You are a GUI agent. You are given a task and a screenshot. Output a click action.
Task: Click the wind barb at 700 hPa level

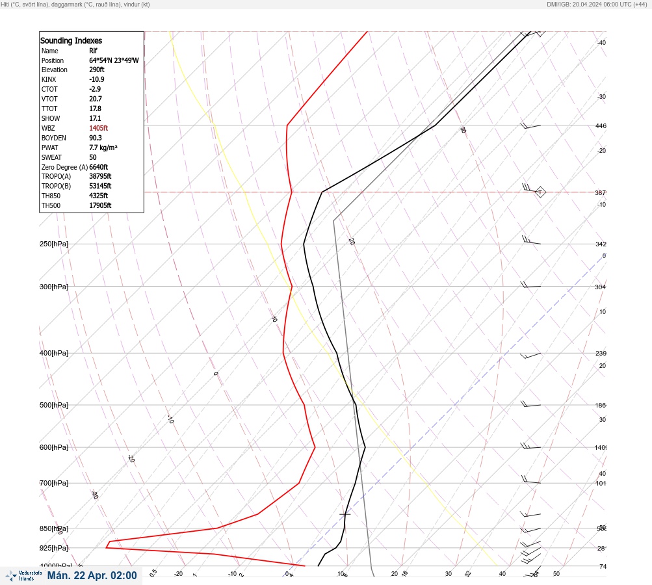[531, 480]
